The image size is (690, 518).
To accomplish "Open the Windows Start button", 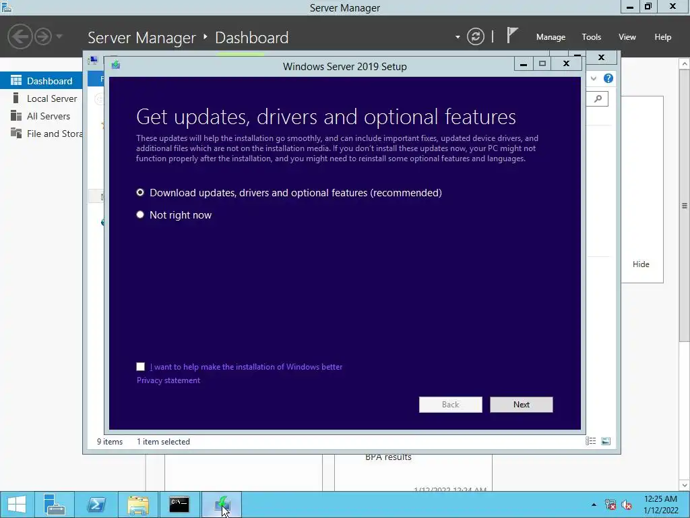I will click(17, 505).
